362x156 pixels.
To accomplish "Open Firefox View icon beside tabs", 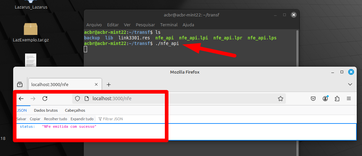I will click(x=20, y=84).
